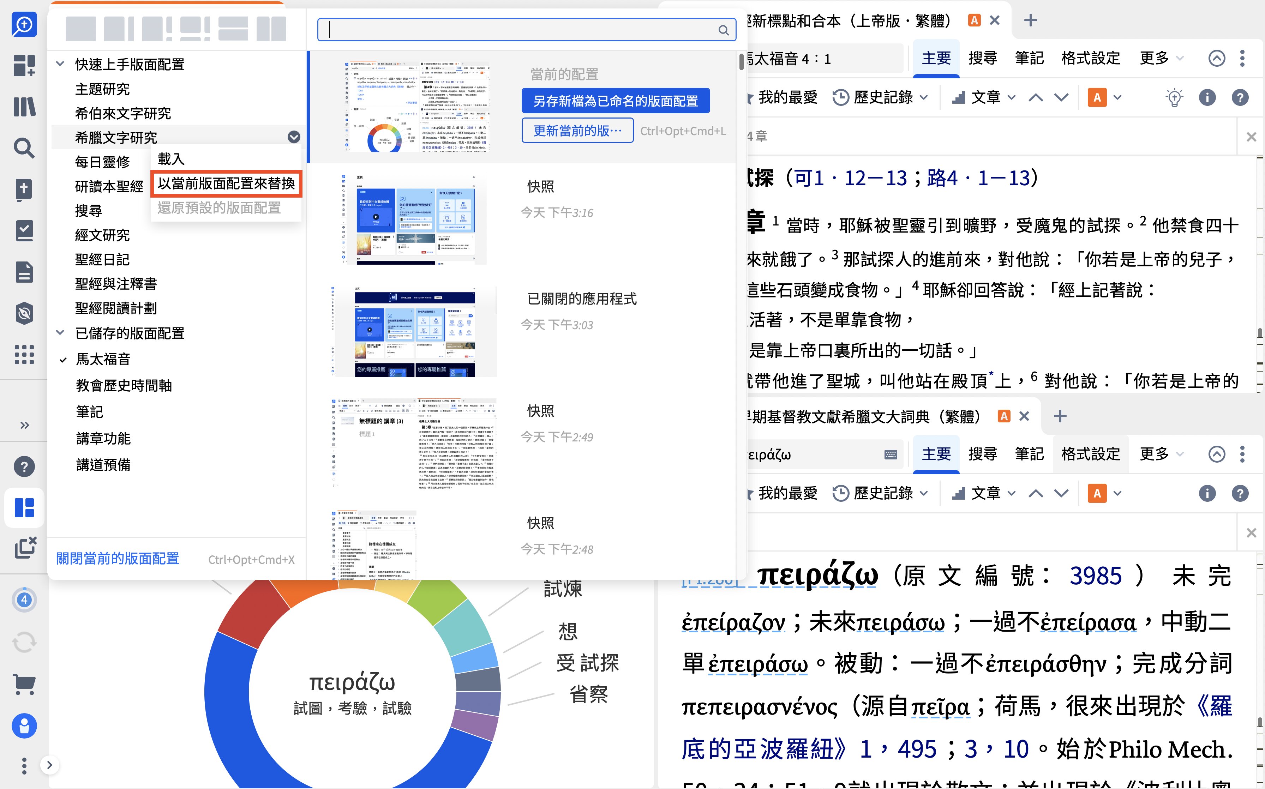Open the Tools grid icon in sidebar
1265x789 pixels.
(24, 354)
